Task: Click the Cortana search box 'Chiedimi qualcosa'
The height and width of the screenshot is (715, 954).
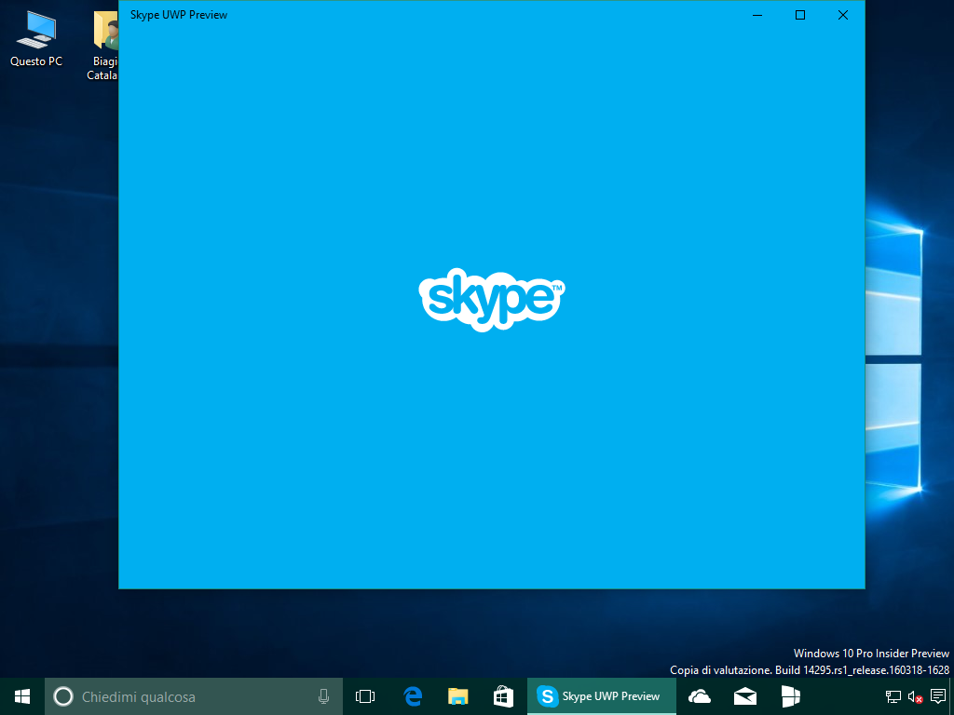Action: coord(194,696)
